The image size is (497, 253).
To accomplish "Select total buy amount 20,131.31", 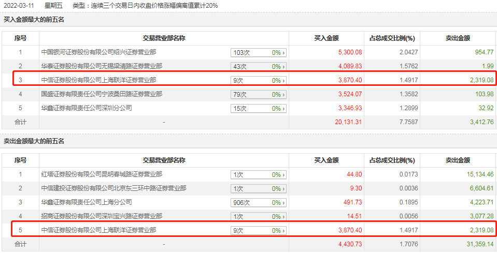I will 348,122.
